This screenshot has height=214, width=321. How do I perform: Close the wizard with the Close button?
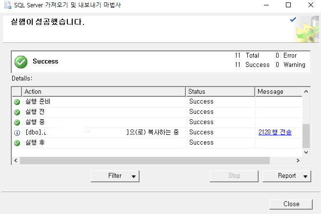coord(291,204)
